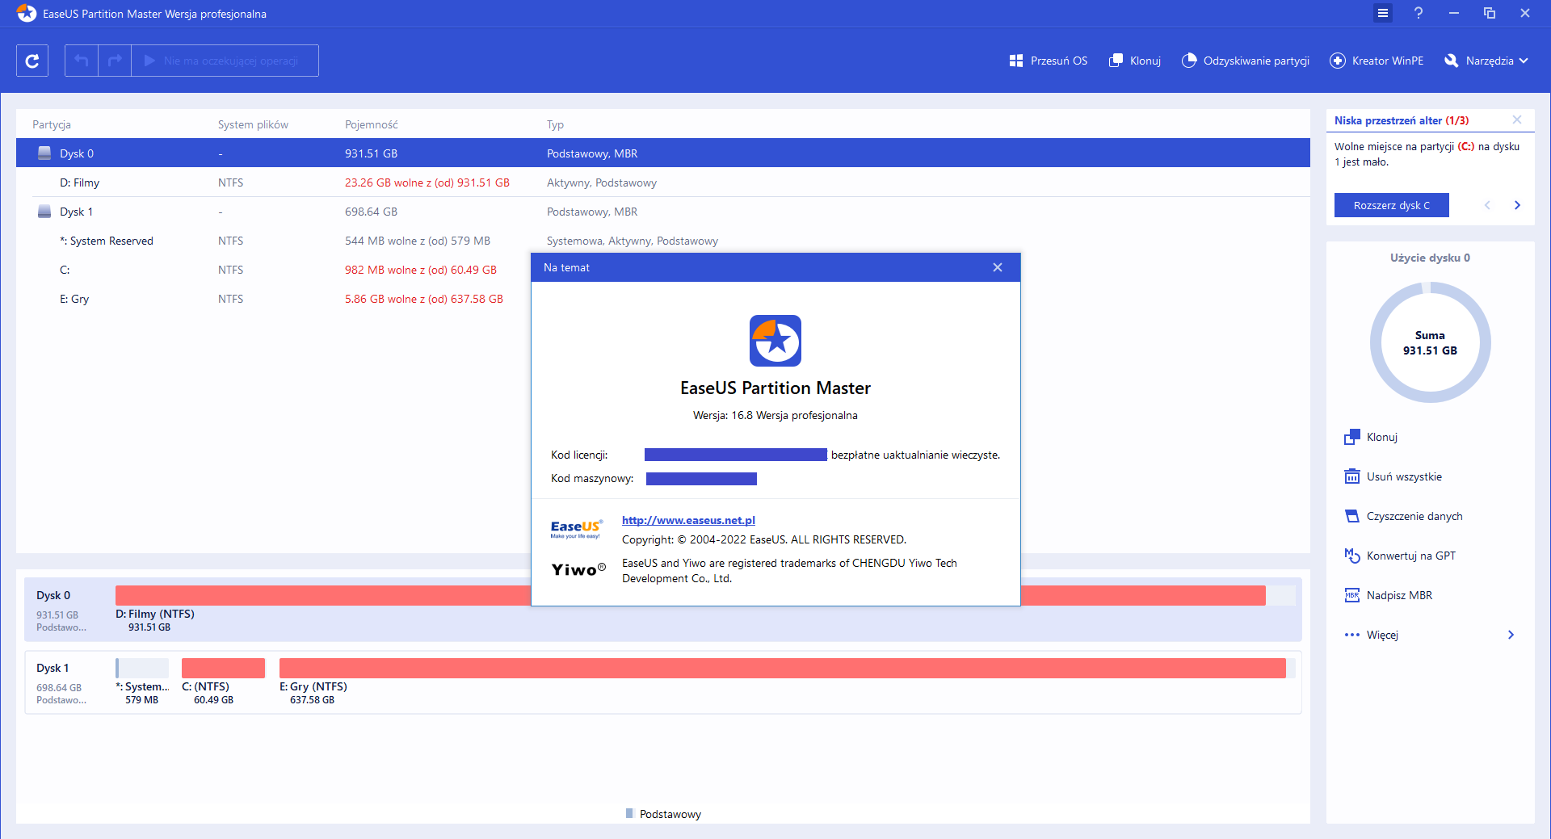Select Dysk 0 label in disk map
The image size is (1551, 839).
(x=53, y=595)
